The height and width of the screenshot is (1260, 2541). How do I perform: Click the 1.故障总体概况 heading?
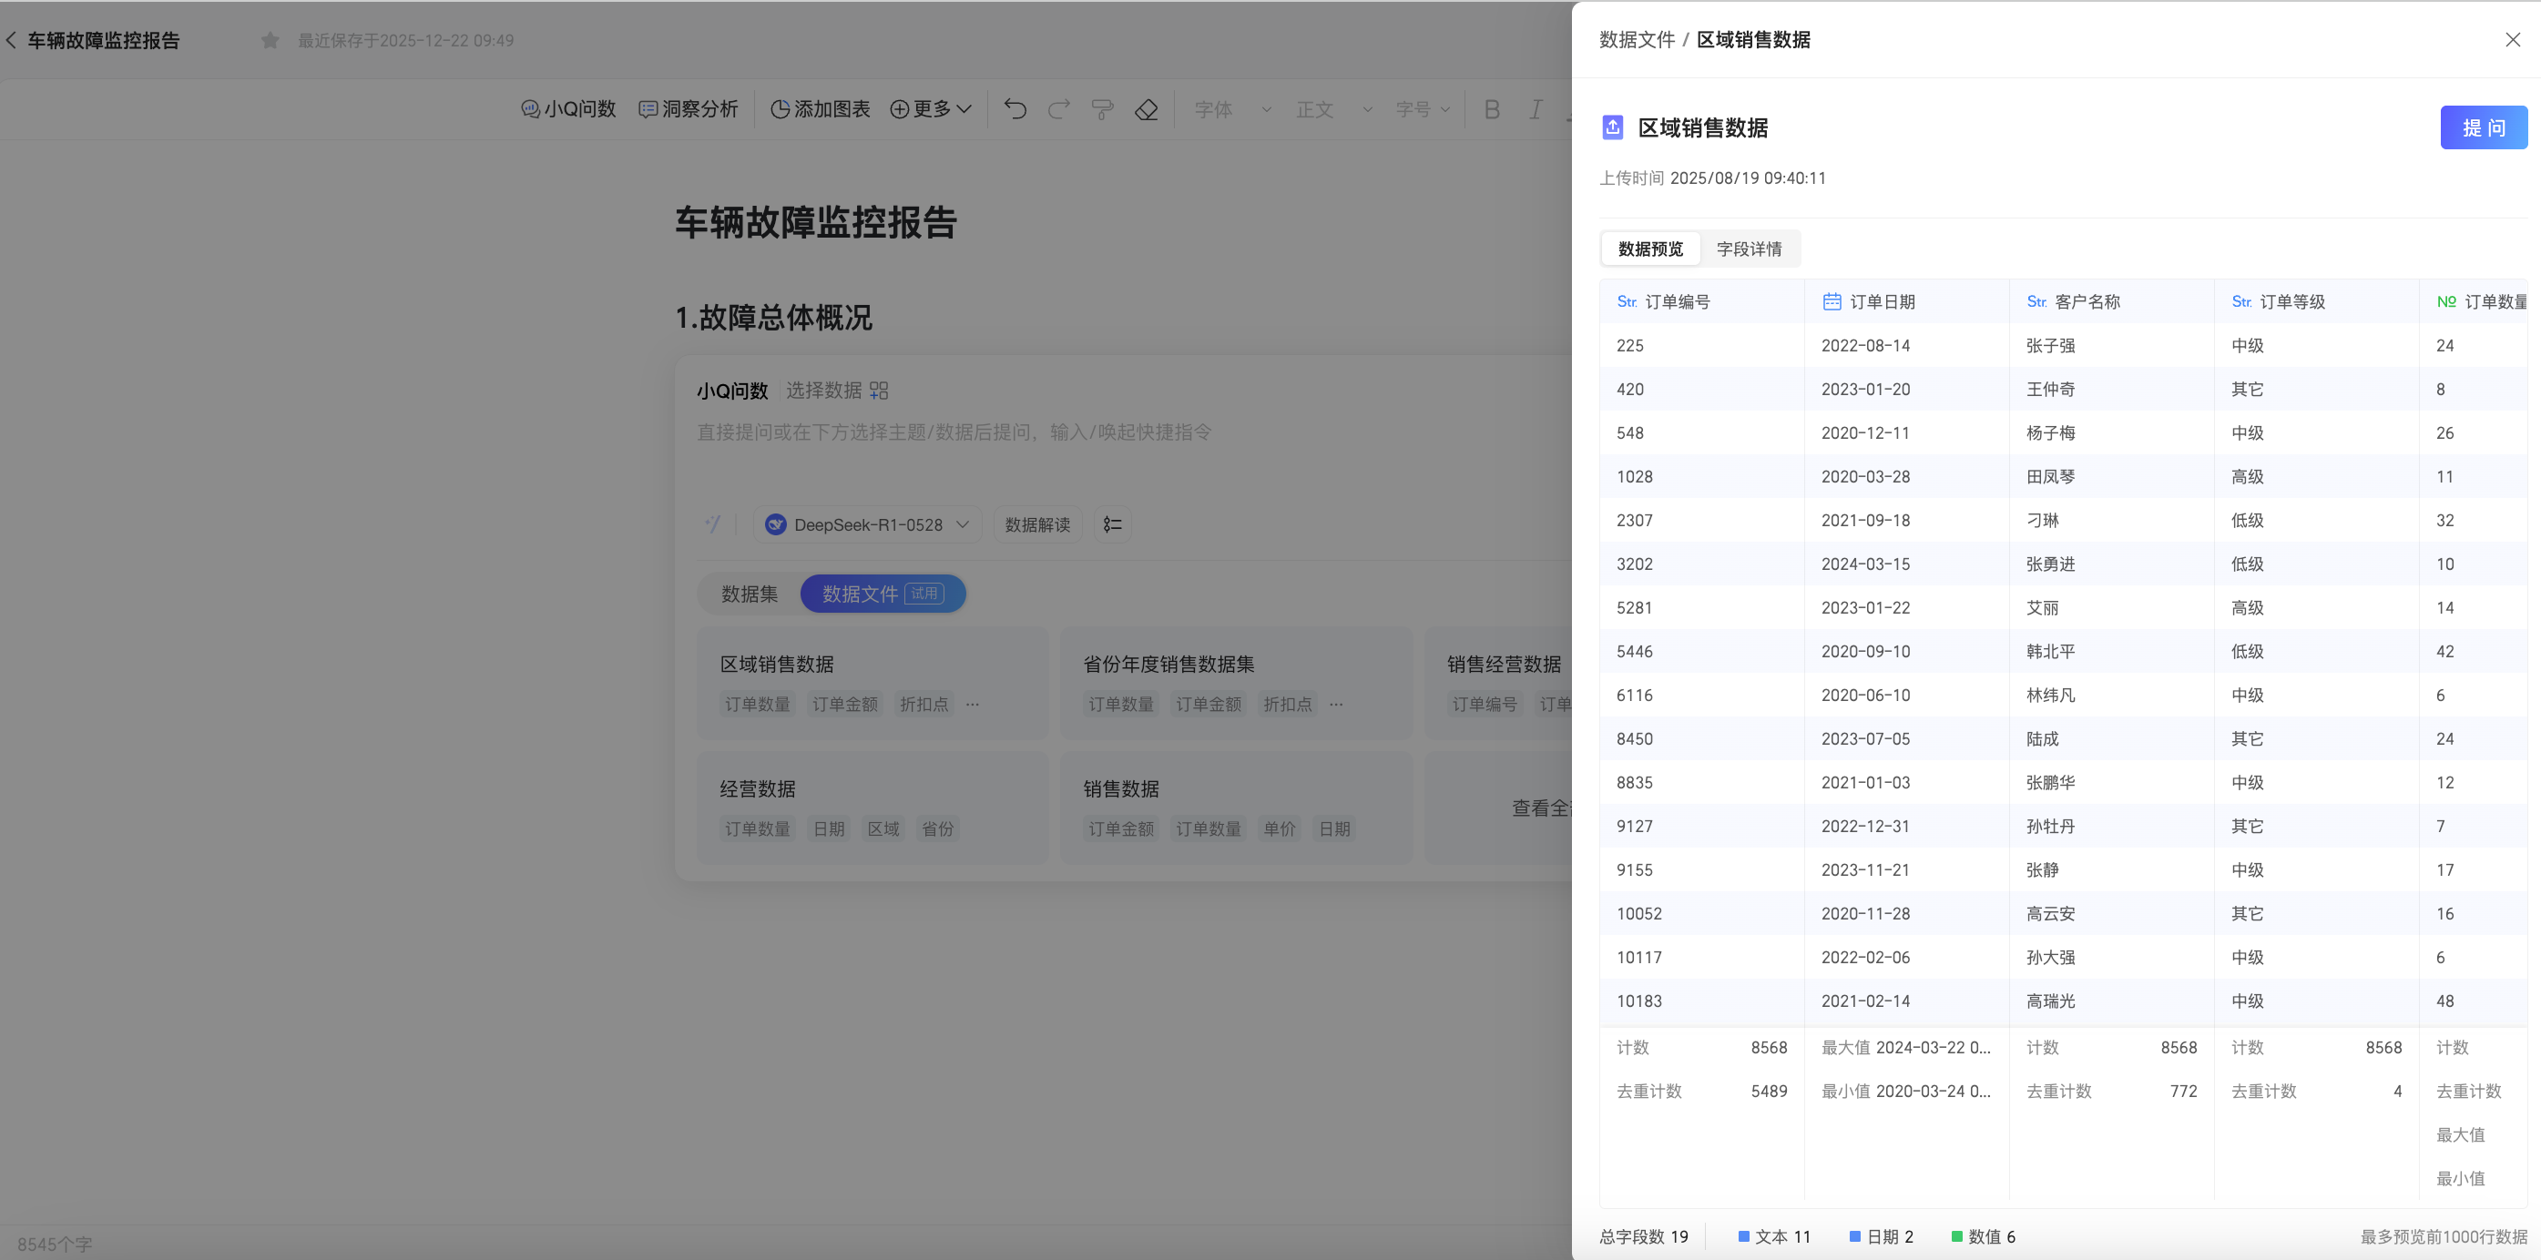[773, 318]
